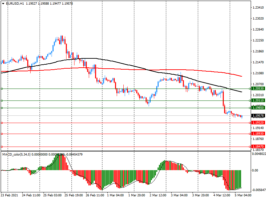Viewport: 266px width, 199px height.
Task: Click the 25 Feb 19:00 time axis label
Action: click(x=74, y=195)
